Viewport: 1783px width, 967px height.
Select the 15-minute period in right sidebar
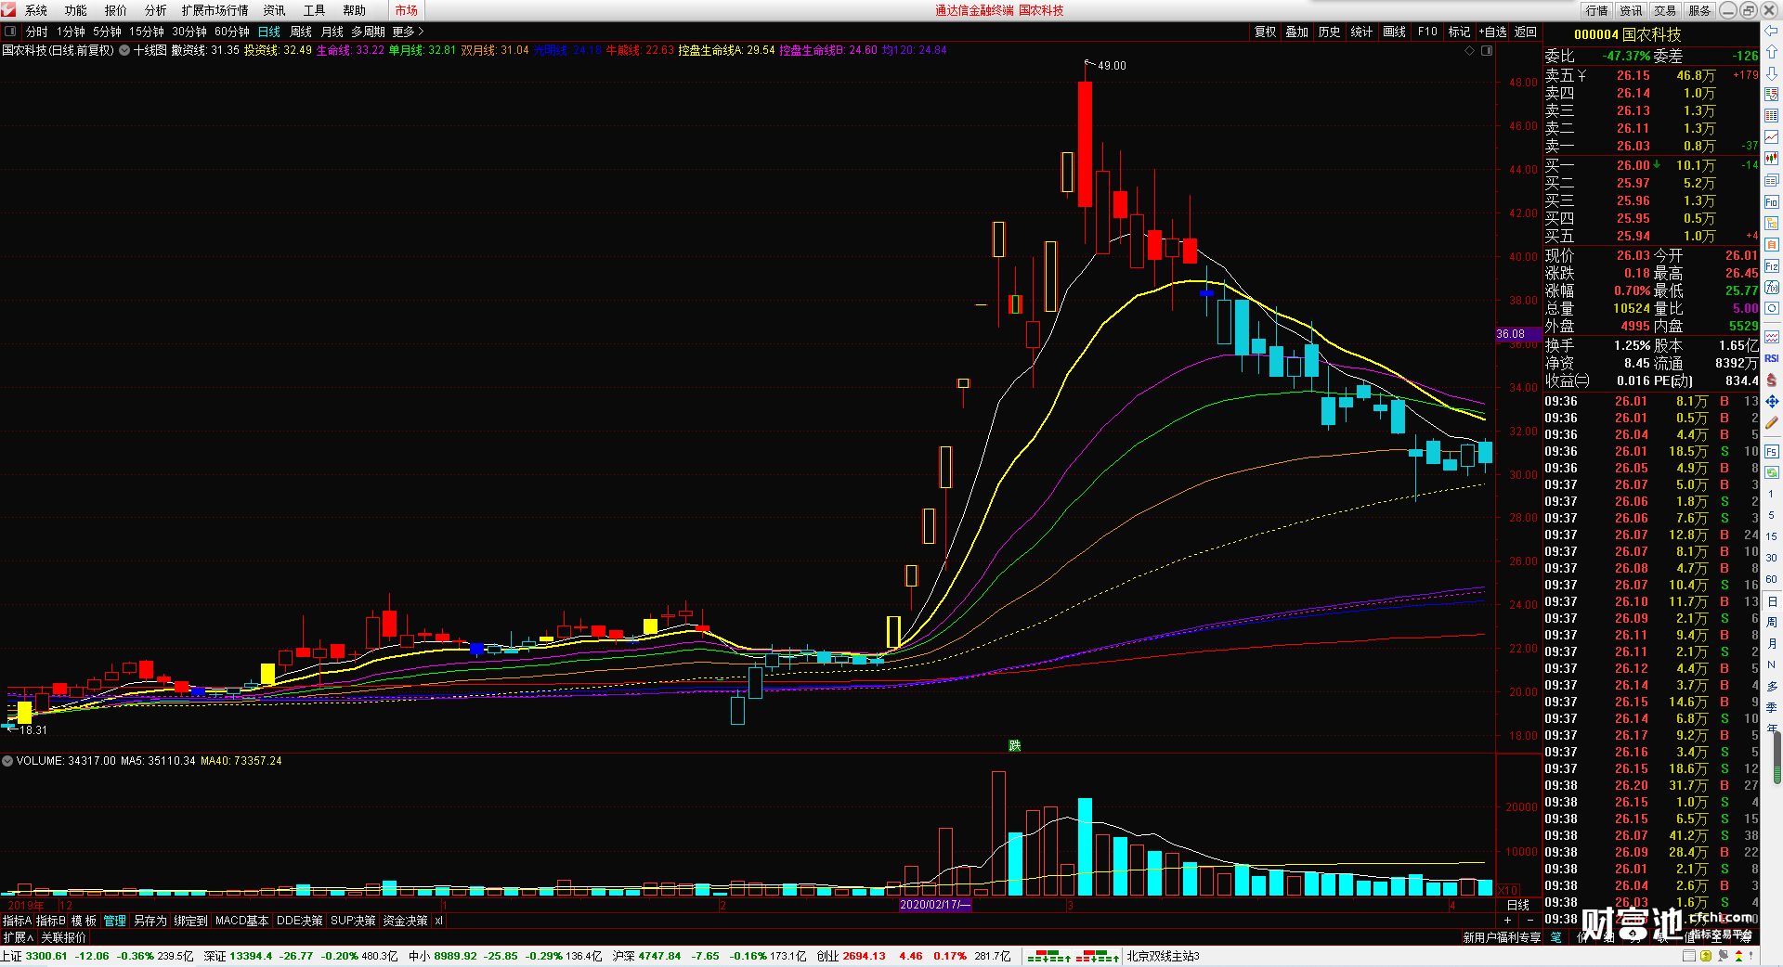[x=1772, y=536]
